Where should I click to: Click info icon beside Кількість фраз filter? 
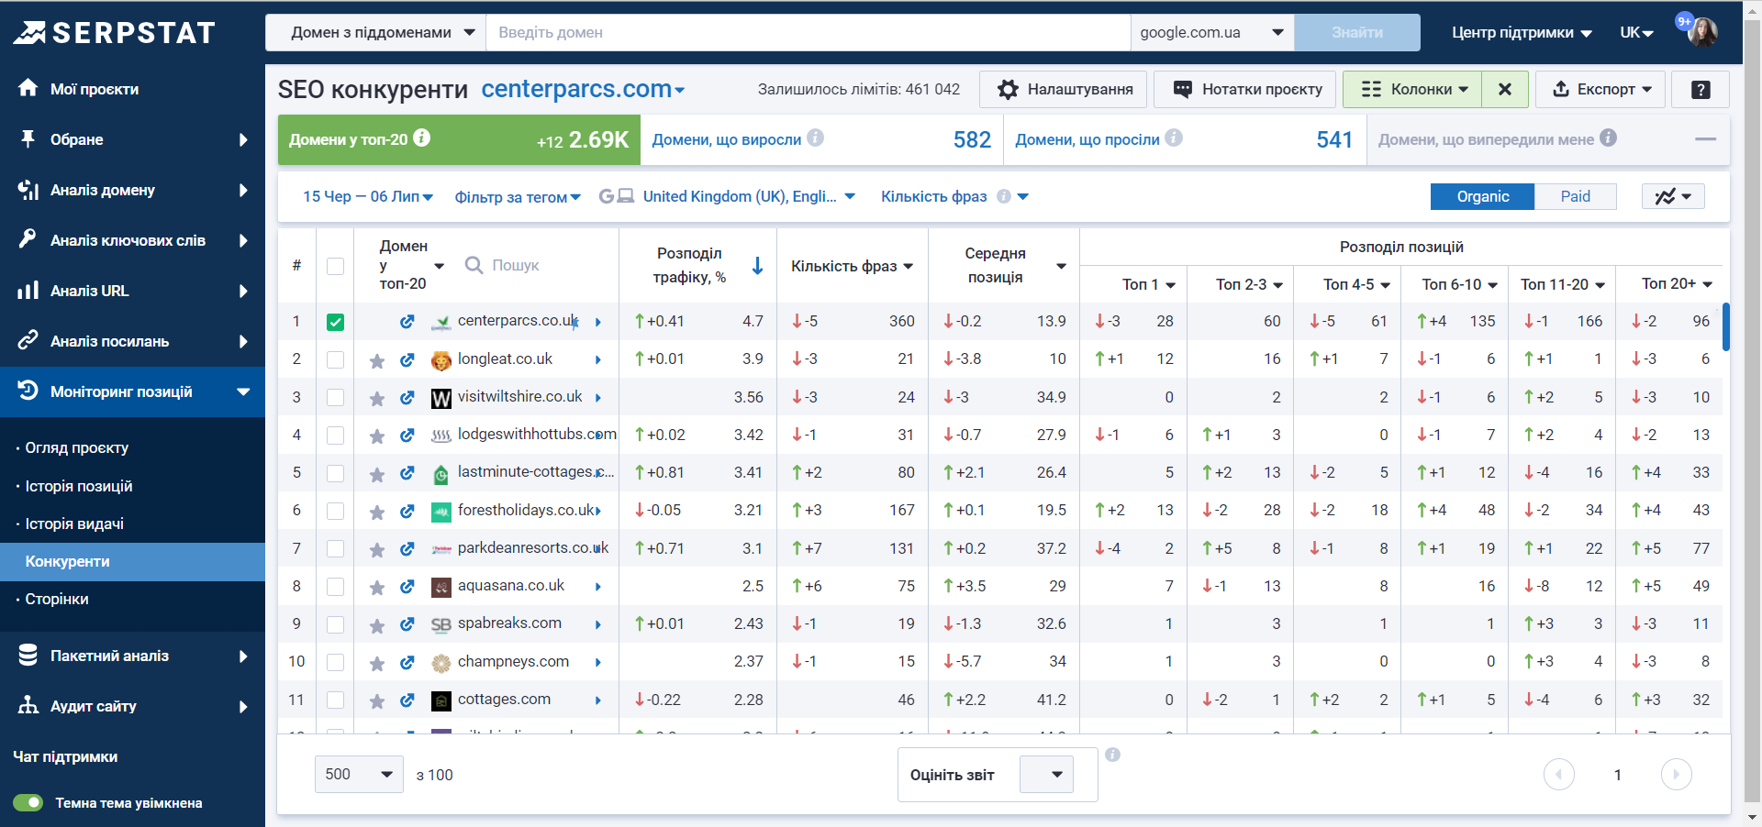(1004, 196)
